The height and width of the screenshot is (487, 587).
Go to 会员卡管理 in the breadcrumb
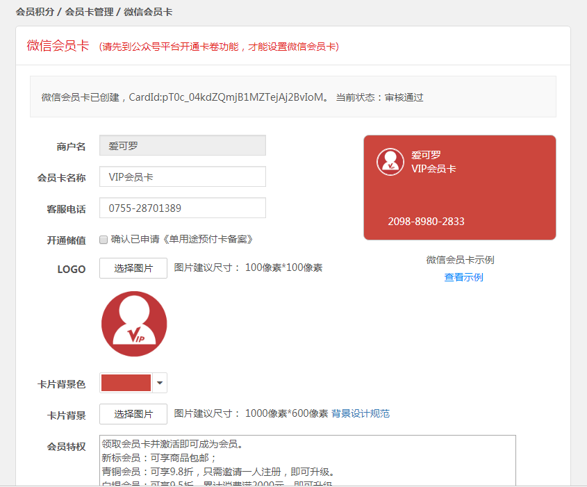[89, 12]
